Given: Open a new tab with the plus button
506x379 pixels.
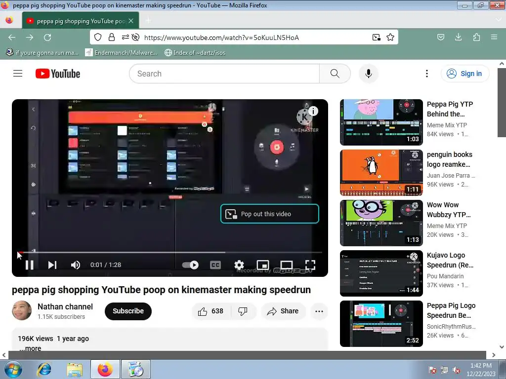Looking at the screenshot, I should pos(148,21).
